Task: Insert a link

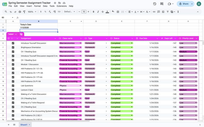Action: coord(154,12)
